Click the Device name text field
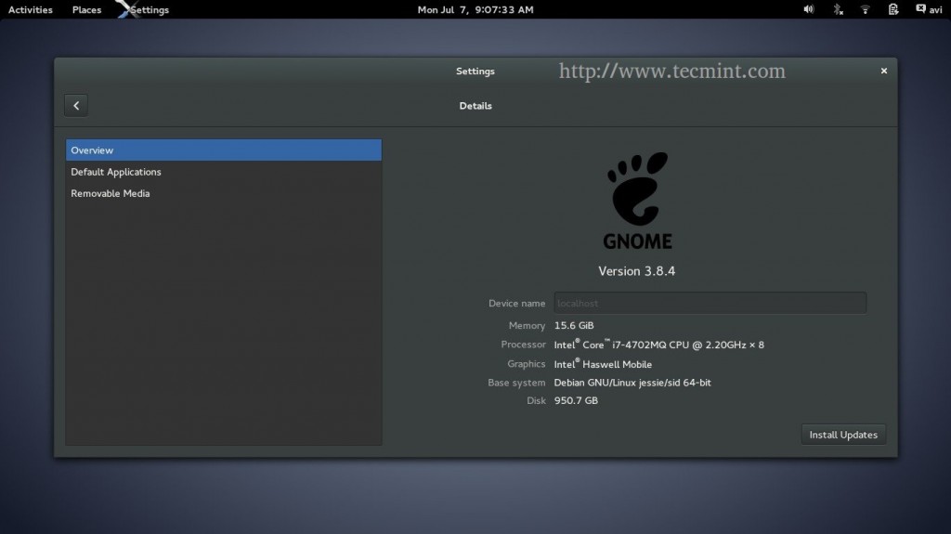The width and height of the screenshot is (951, 534). (x=710, y=303)
